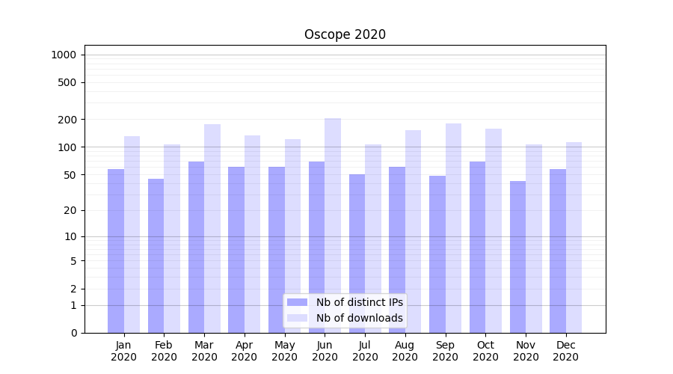Select the Mar 2020 downloads bar
The height and width of the screenshot is (374, 673).
(212, 228)
